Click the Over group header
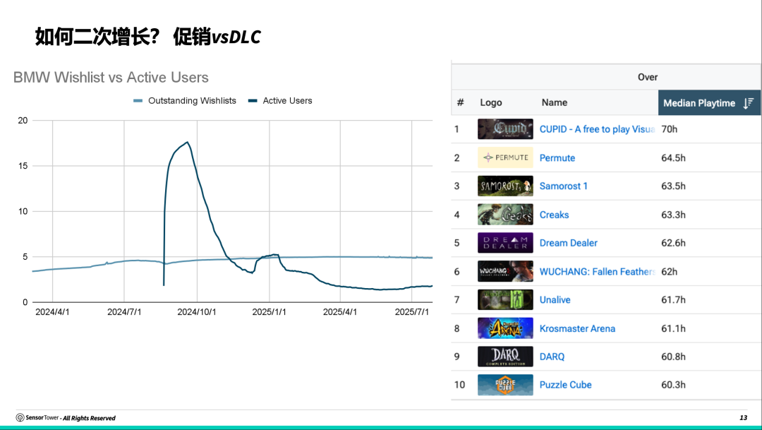The image size is (762, 430). click(x=647, y=77)
